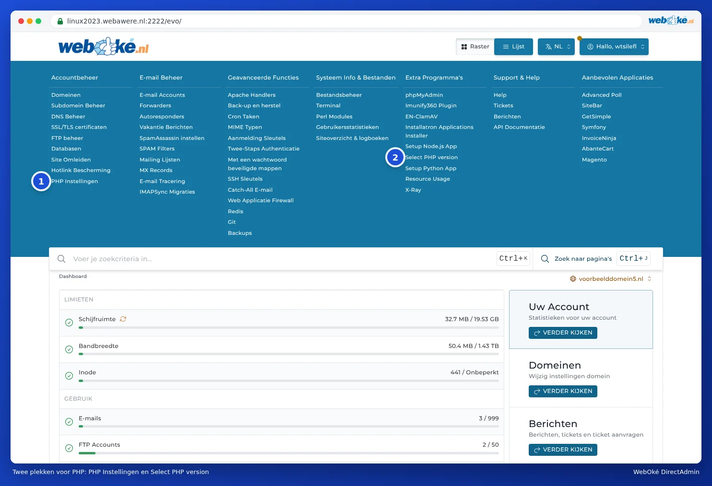The height and width of the screenshot is (486, 712).
Task: Click VERDER KIJKEN under Uw Account
Action: 563,333
